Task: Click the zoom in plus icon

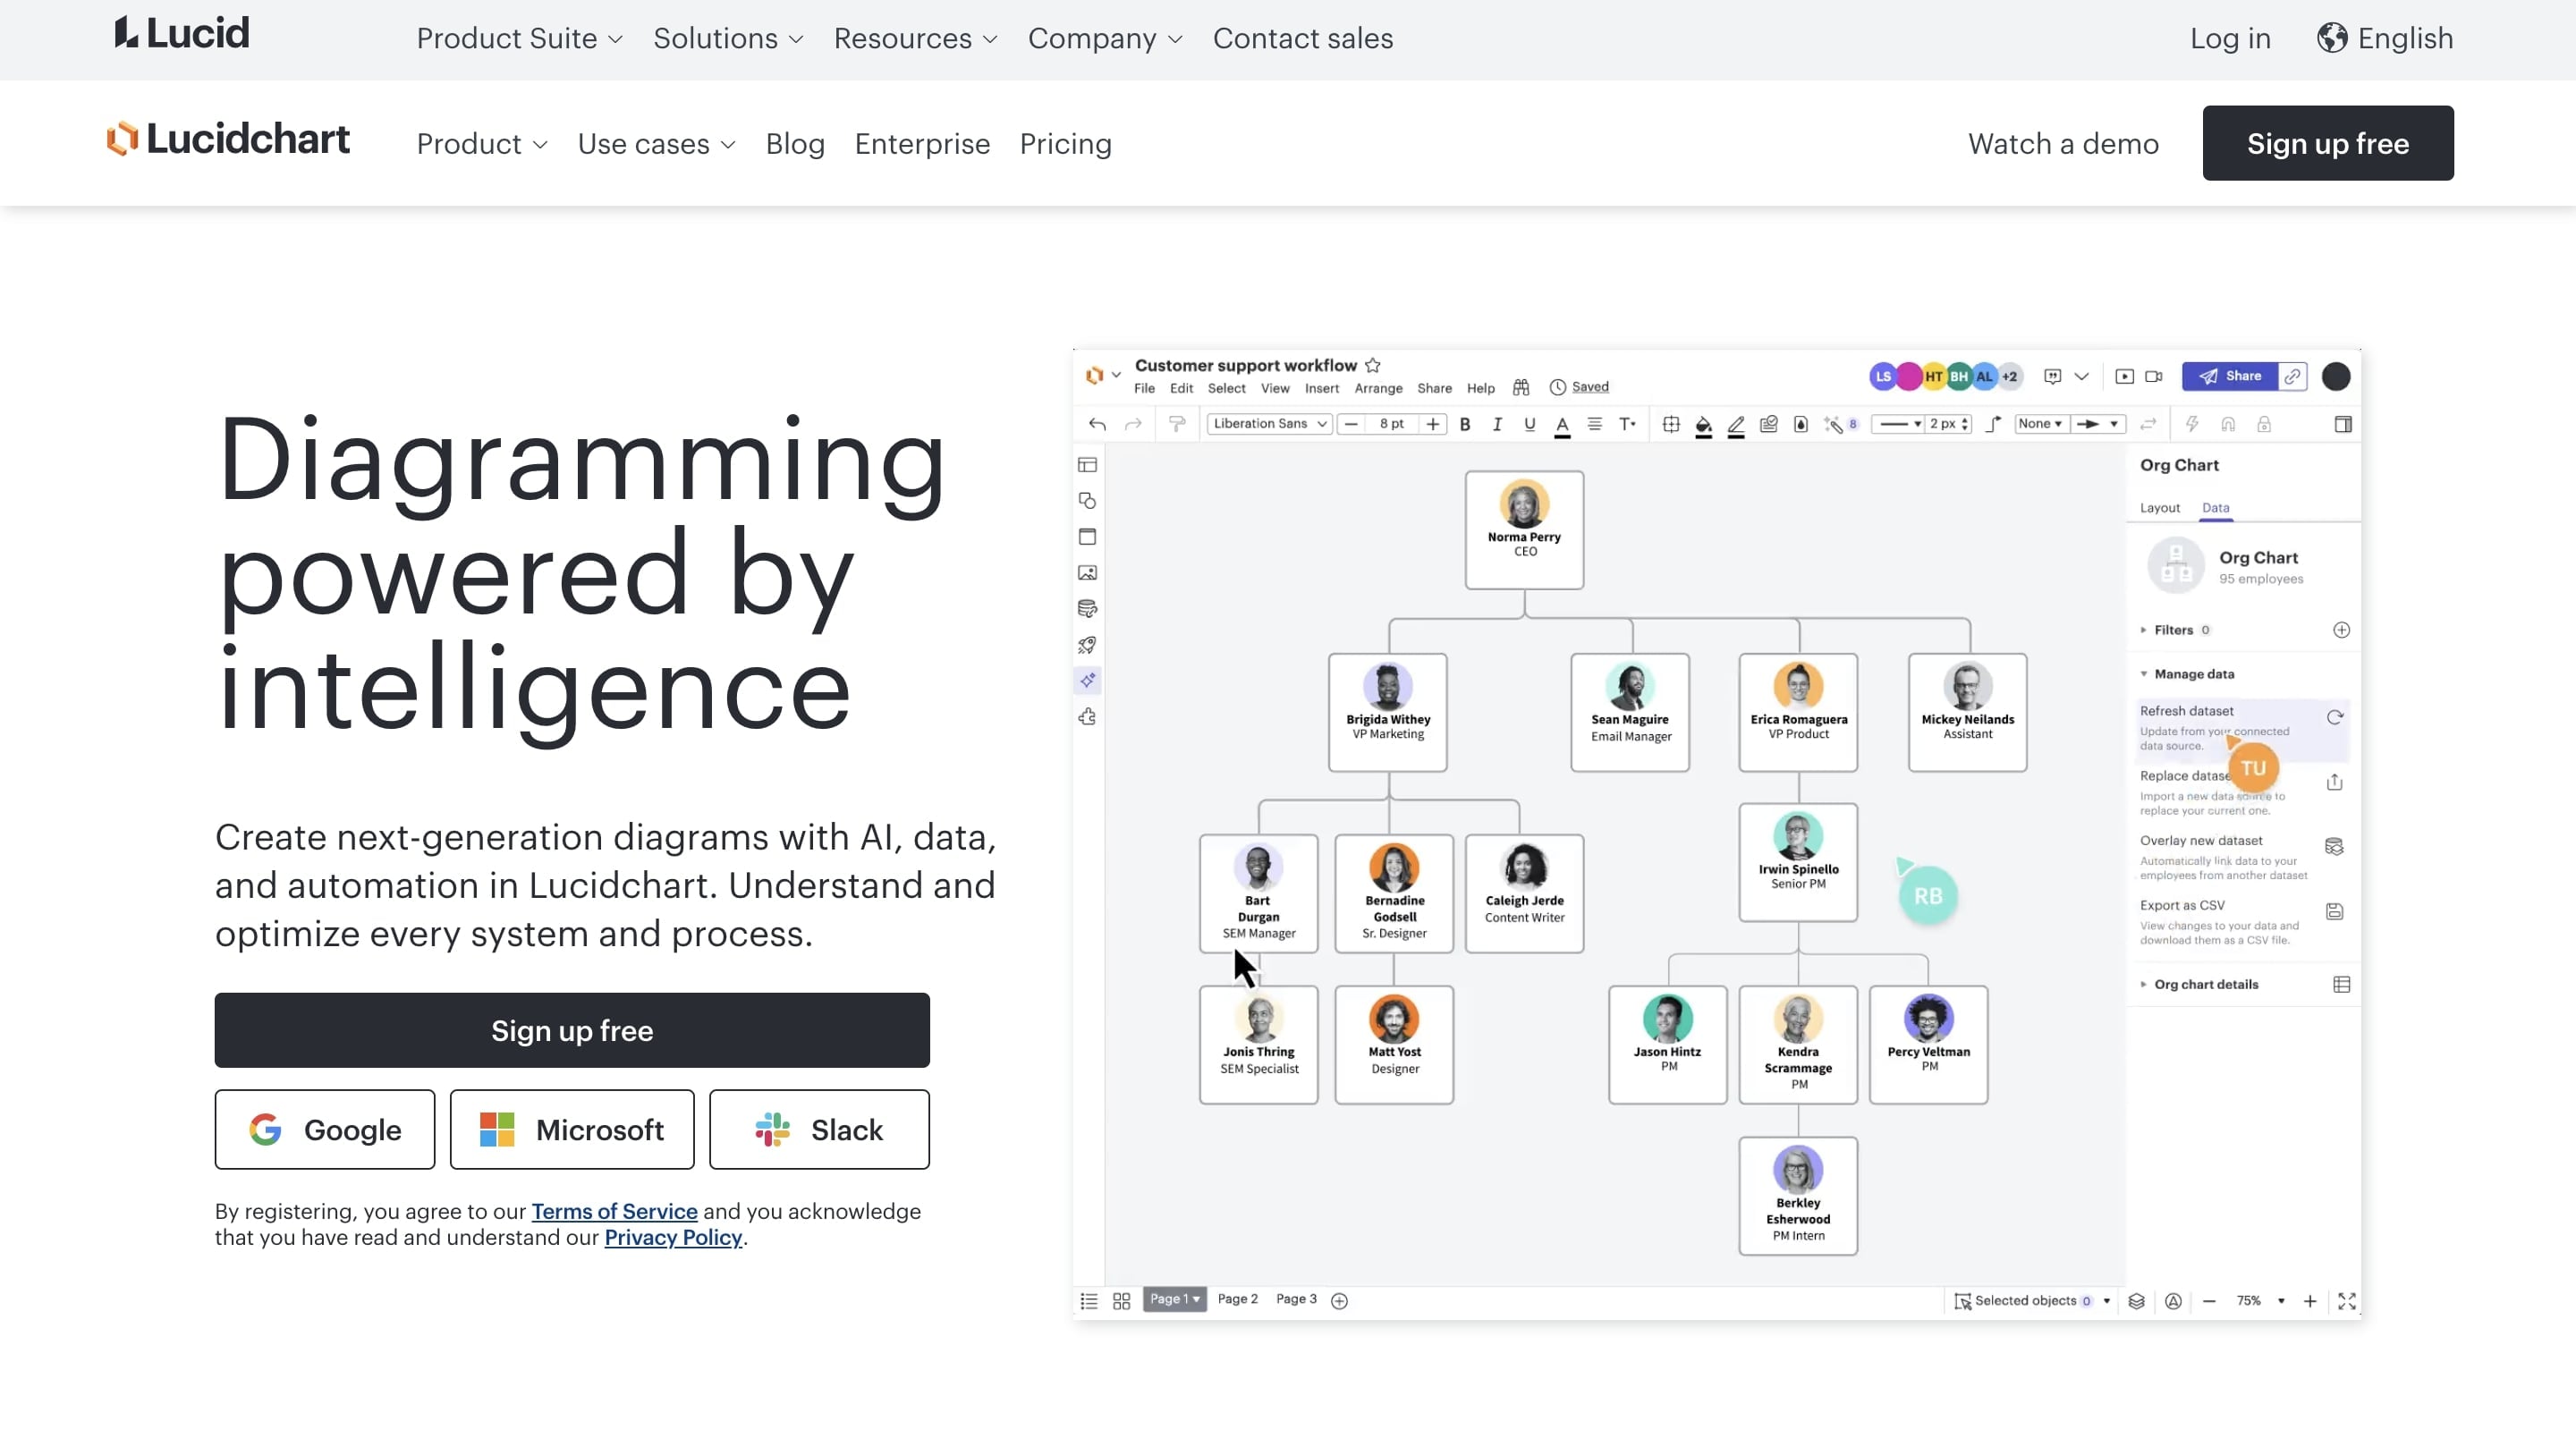Action: (2310, 1301)
